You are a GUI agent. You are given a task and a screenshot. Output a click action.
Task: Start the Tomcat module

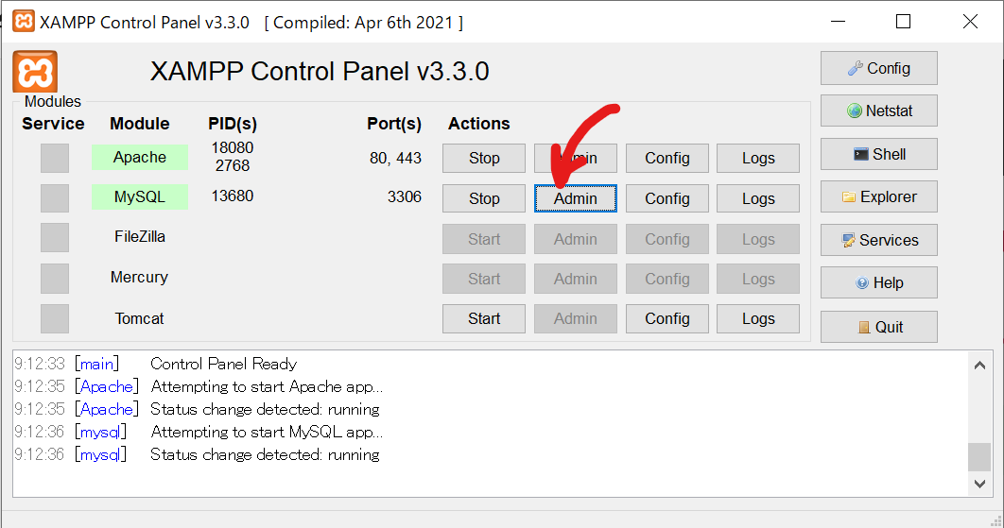(484, 318)
